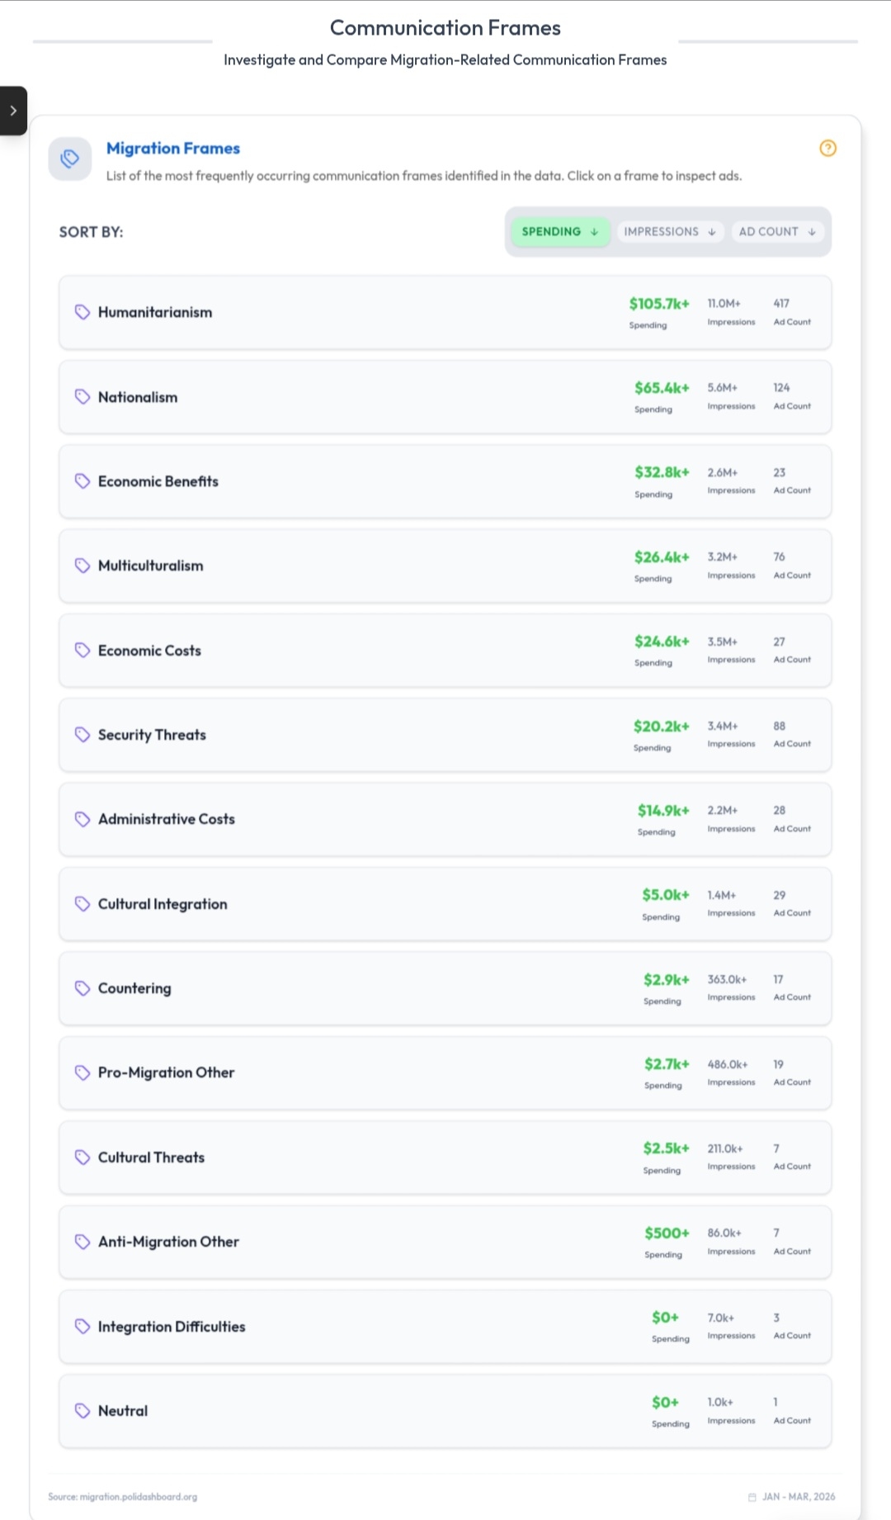Click the Pro-Migration Other frame label
The height and width of the screenshot is (1520, 891).
pyautogui.click(x=166, y=1073)
